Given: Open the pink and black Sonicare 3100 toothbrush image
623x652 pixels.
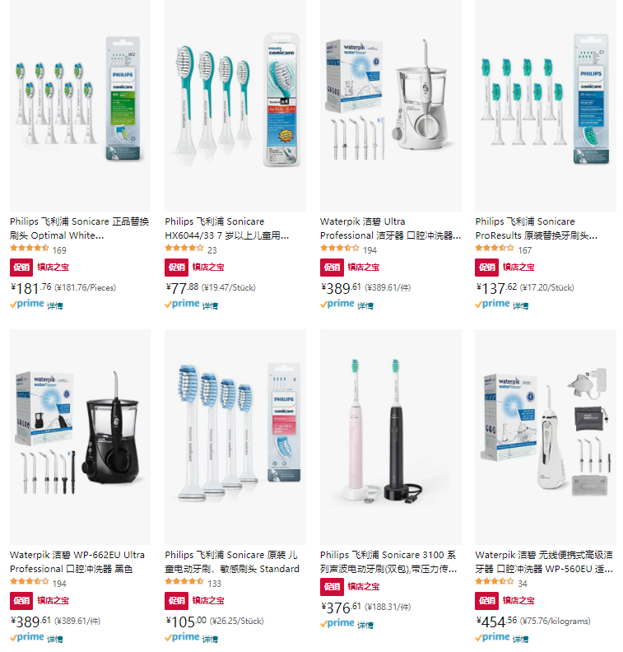Looking at the screenshot, I should (391, 437).
